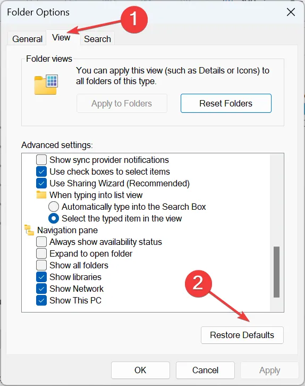Switch to the General tab
Screen dimensions: 305x386
[x=27, y=39]
